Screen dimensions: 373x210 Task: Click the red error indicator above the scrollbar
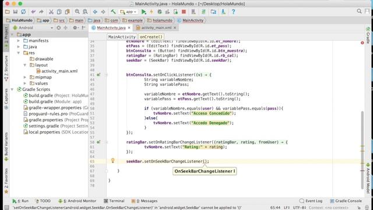tap(363, 43)
